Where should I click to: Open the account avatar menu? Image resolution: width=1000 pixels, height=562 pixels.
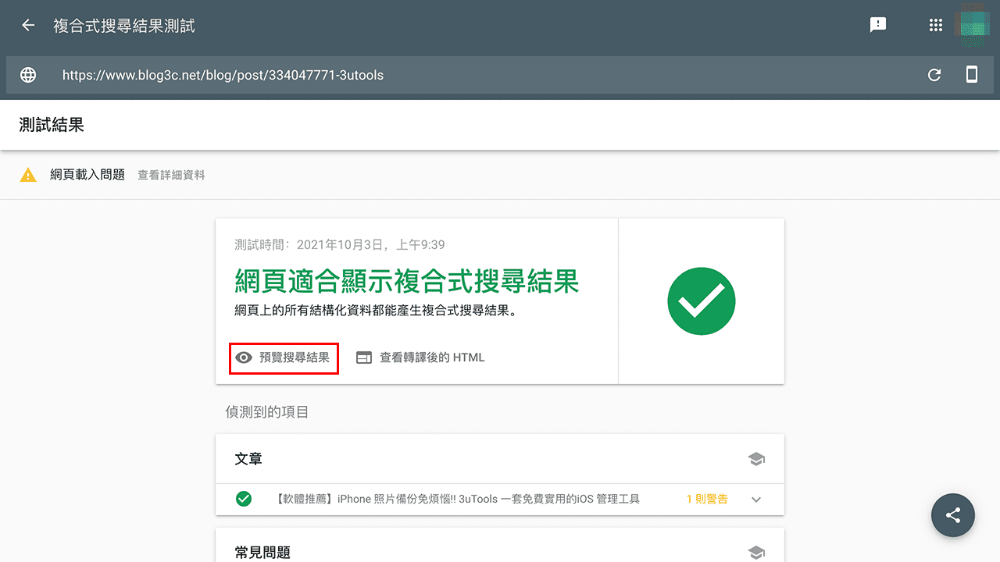(973, 24)
